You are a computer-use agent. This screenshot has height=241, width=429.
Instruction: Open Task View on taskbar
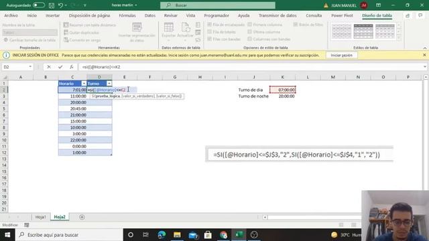[145, 235]
